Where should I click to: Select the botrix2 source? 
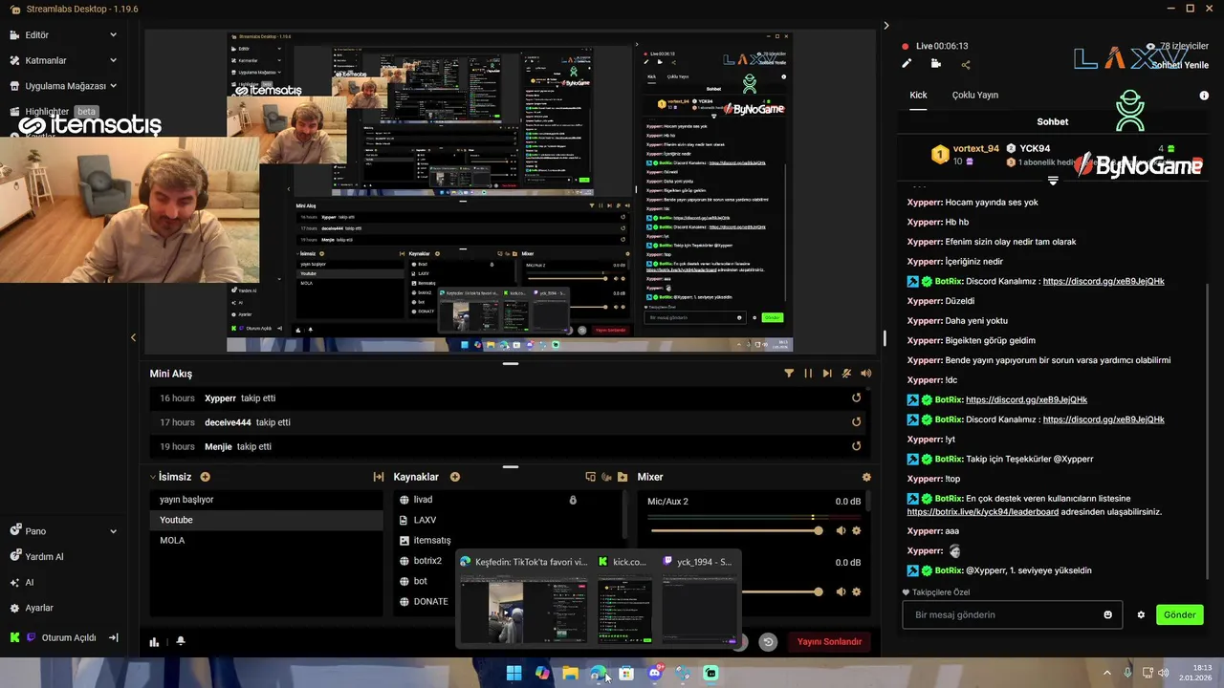tap(426, 561)
